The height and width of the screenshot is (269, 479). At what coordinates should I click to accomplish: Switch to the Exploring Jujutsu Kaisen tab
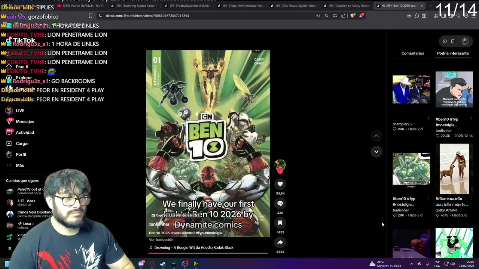tap(134, 6)
